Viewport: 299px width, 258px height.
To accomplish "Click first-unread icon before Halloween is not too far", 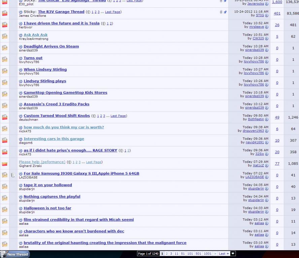I will (x=21, y=208).
